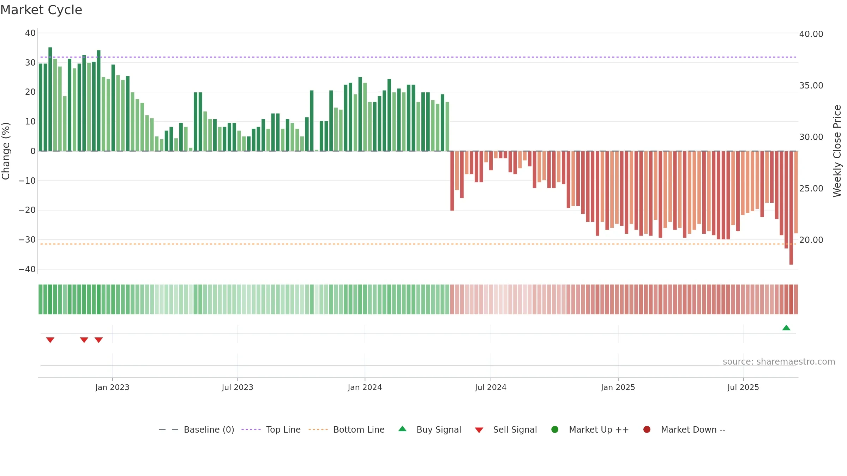Click the Weekly Close Price axis title

point(837,151)
